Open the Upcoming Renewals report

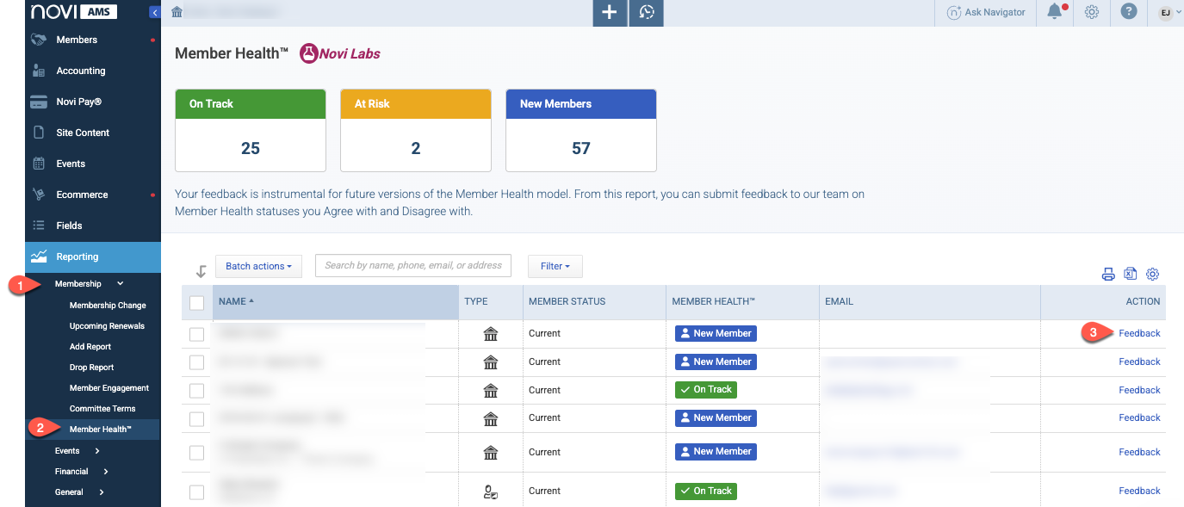point(107,326)
